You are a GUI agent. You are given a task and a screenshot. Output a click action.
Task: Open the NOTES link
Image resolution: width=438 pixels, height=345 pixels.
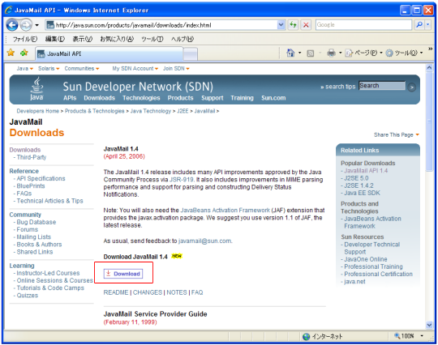click(x=177, y=292)
